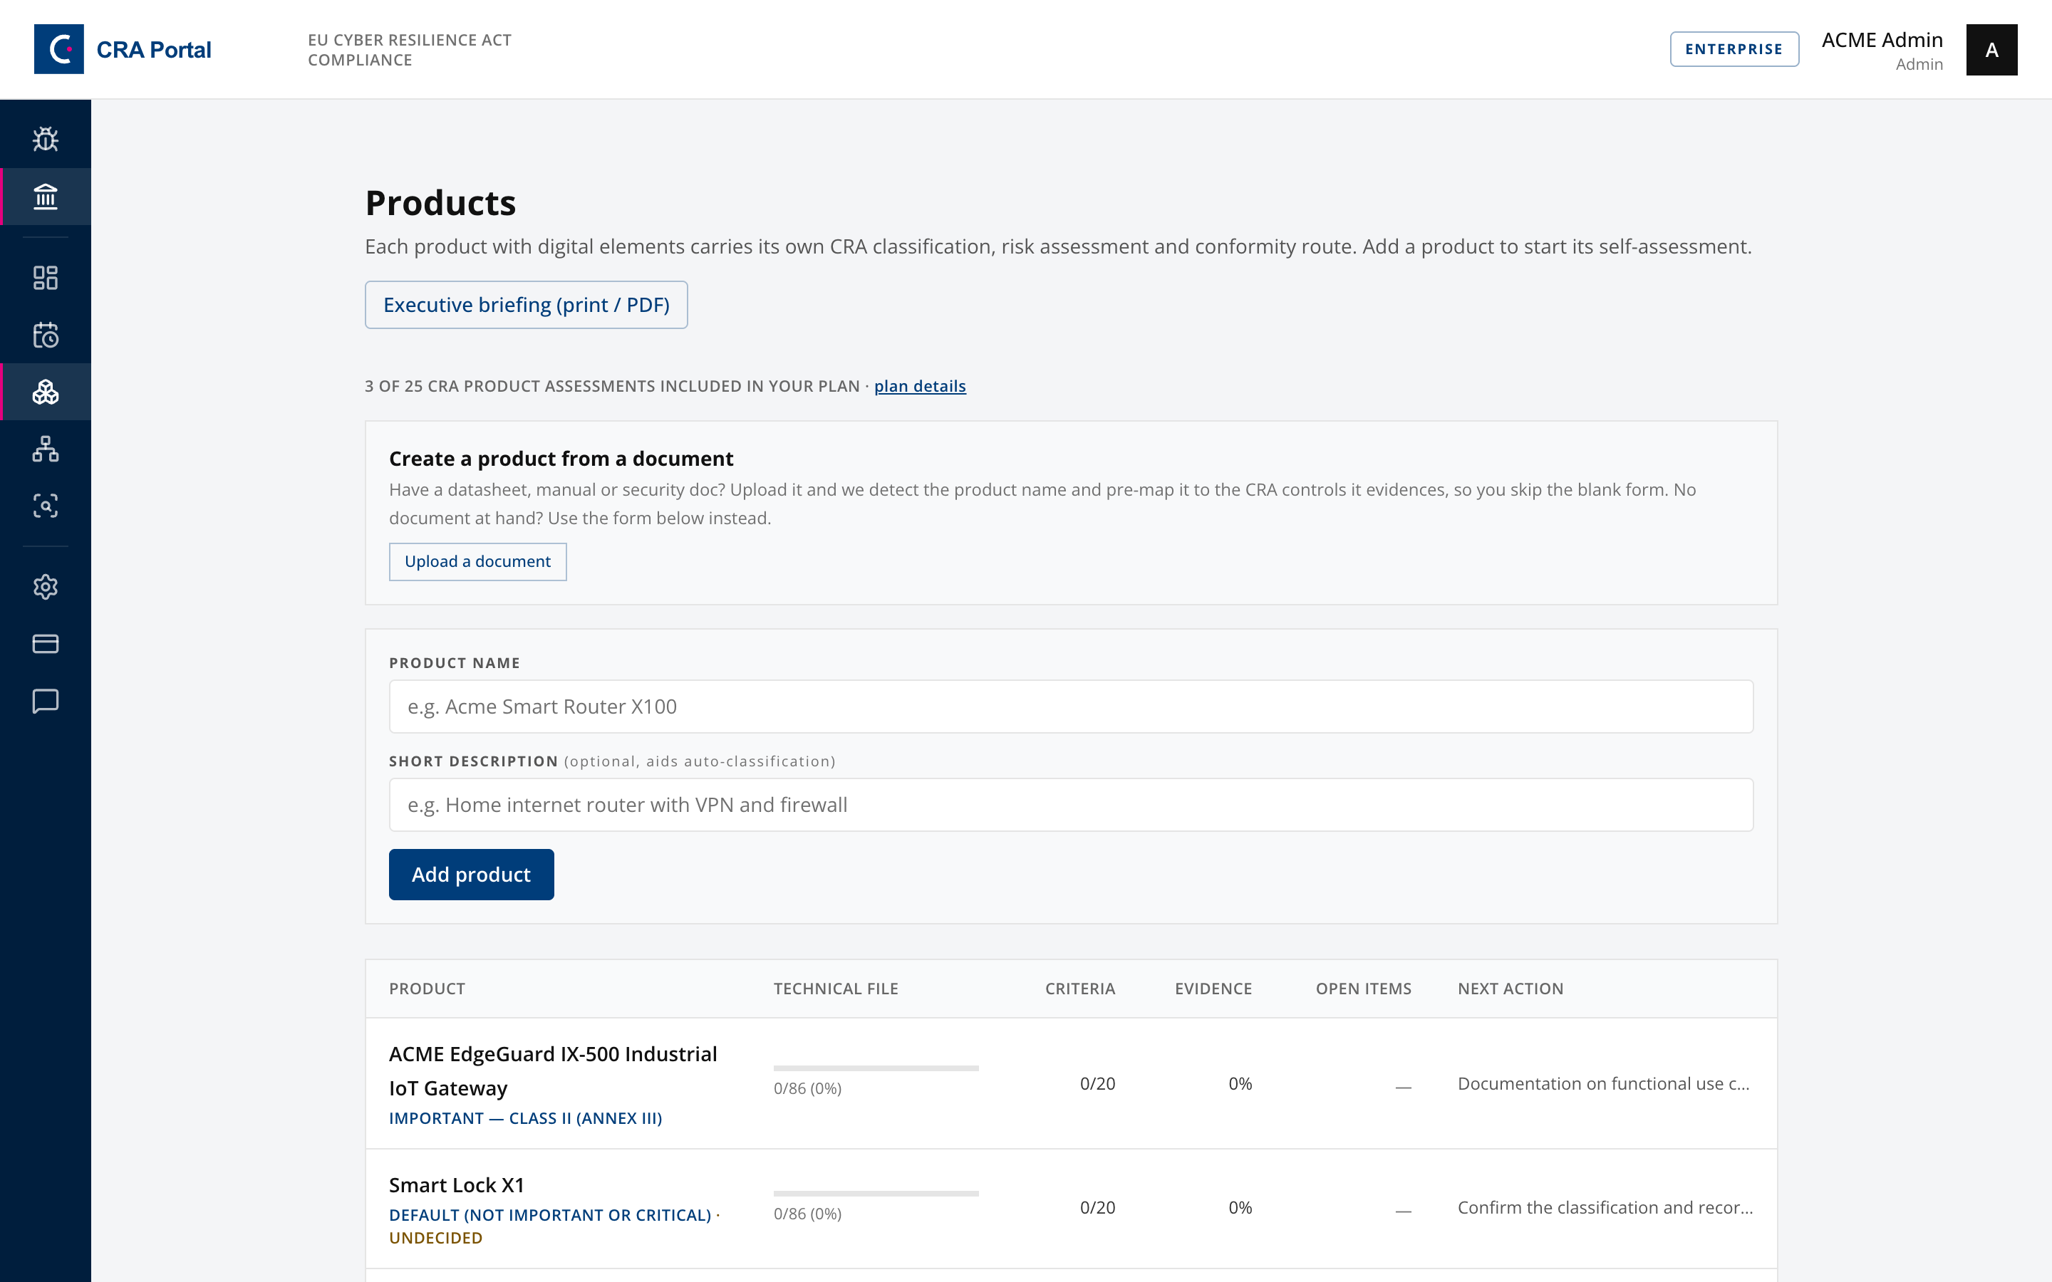Open the scan search sidebar icon
Viewport: 2052px width, 1282px height.
(x=45, y=506)
